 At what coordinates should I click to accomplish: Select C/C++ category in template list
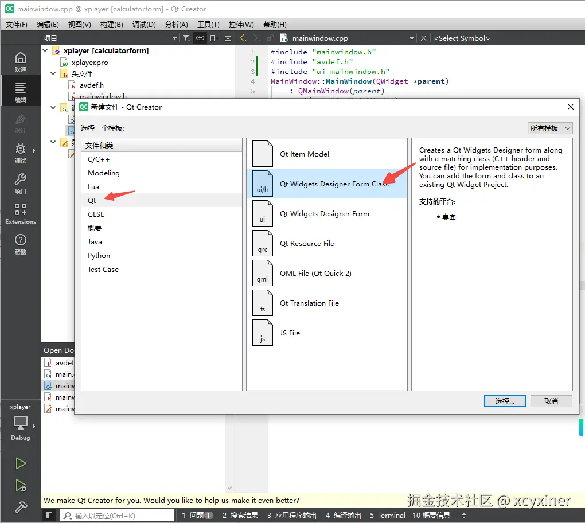(x=162, y=159)
